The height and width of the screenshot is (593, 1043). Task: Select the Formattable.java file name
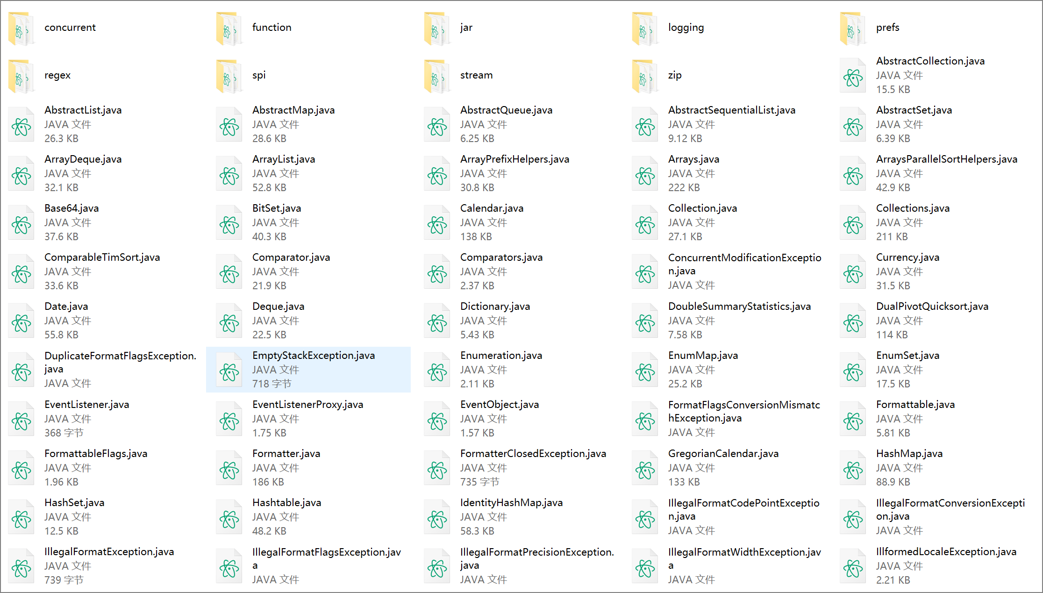pos(915,405)
